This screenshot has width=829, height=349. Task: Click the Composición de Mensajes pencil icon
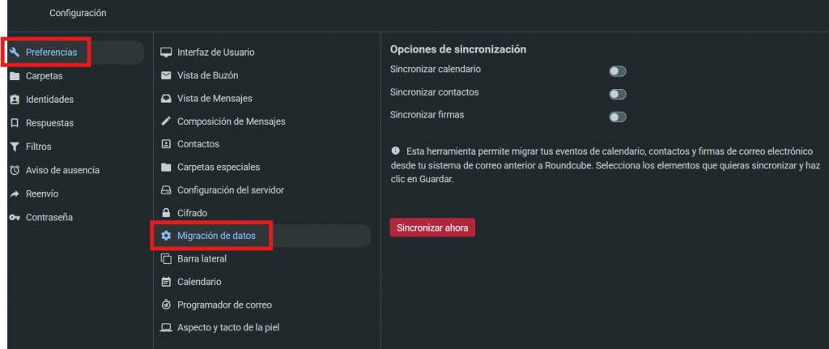[x=166, y=121]
